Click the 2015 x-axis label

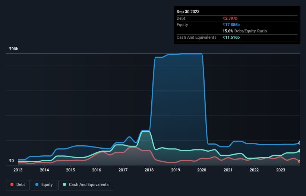pyautogui.click(x=70, y=170)
